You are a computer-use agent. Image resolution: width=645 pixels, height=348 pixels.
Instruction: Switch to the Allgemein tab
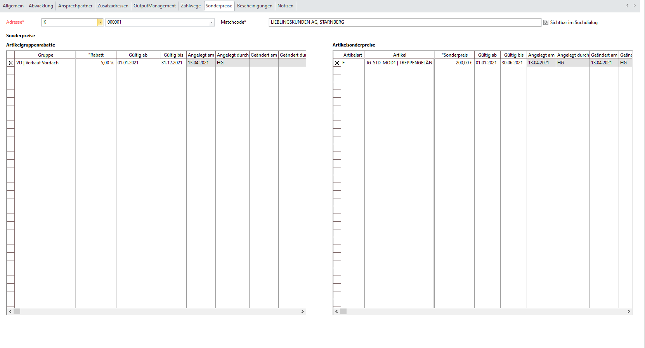click(x=13, y=6)
